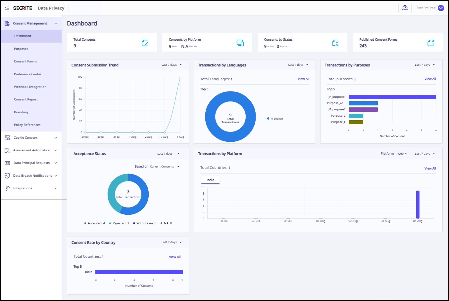Toggle the Rejected legend item
The image size is (449, 301).
click(119, 223)
